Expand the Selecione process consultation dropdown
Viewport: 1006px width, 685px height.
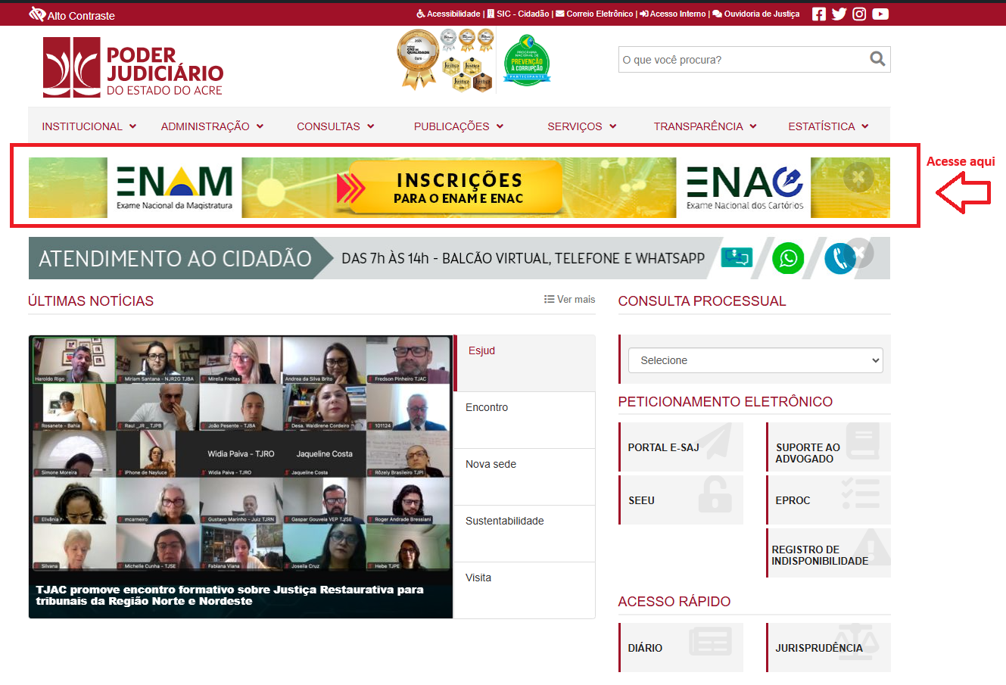point(755,360)
